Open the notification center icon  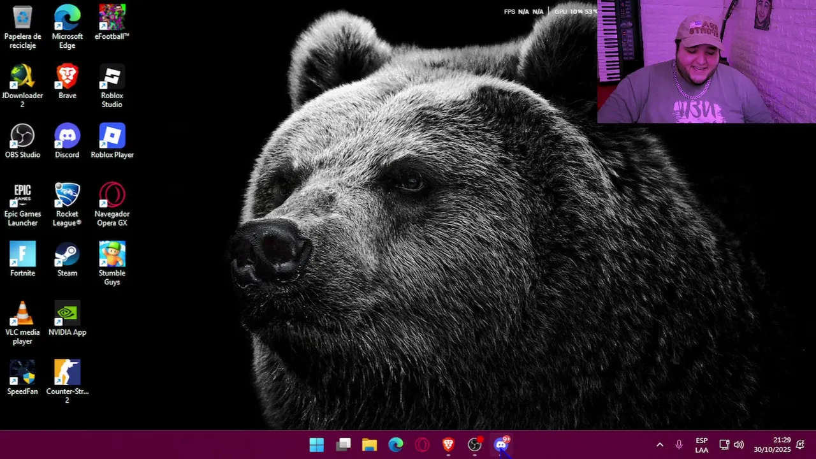coord(800,445)
